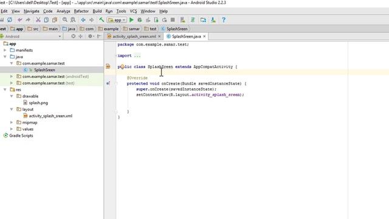This screenshot has width=389, height=219.
Task: Click the Stop square icon
Action: pos(173,20)
